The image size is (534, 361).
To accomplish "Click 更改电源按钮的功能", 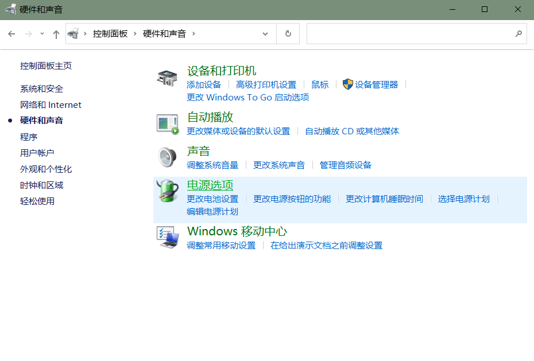I will point(292,199).
